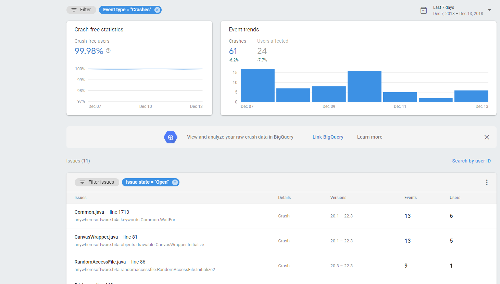Click the Link BigQuery link
500x284 pixels.
pyautogui.click(x=328, y=137)
